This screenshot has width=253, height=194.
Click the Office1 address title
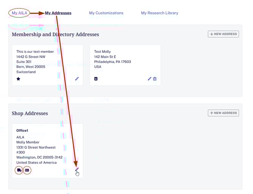click(x=22, y=131)
